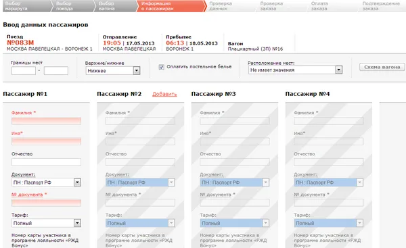Click the Имя field for Пассажир №1
The image size is (406, 248).
[x=46, y=141]
